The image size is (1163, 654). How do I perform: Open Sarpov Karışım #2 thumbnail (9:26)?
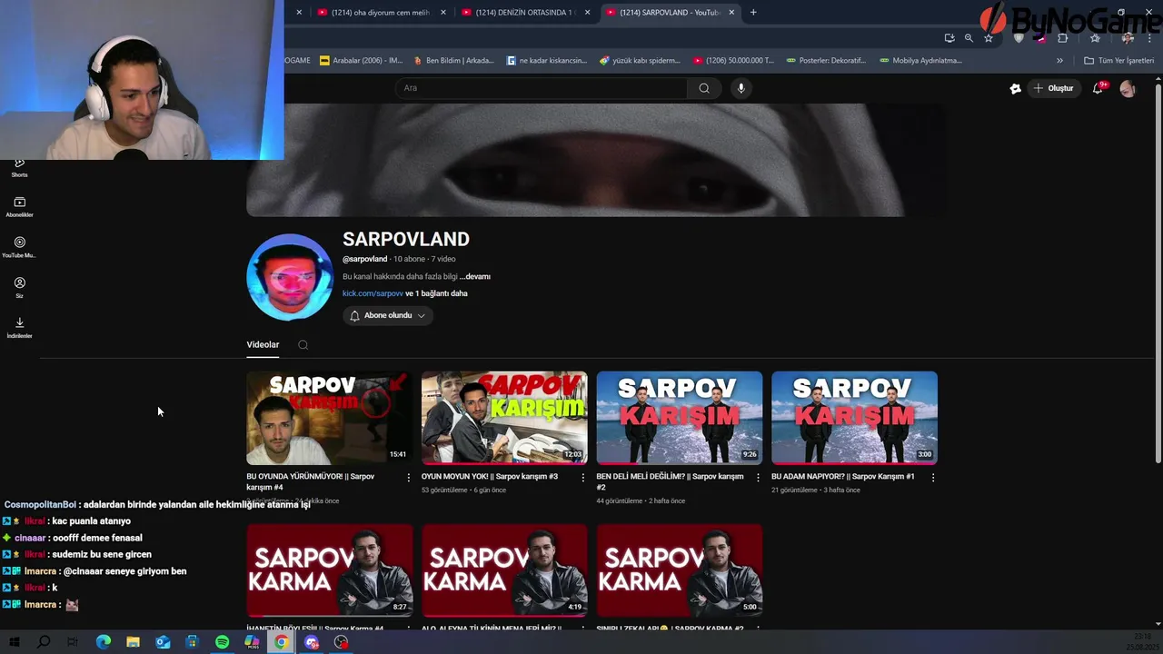click(680, 418)
